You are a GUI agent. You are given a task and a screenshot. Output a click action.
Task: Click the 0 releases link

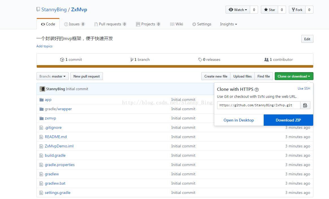(209, 60)
